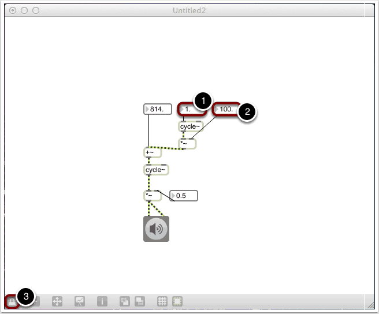Click the triangle of the 814. number box
The image size is (379, 314).
(147, 109)
